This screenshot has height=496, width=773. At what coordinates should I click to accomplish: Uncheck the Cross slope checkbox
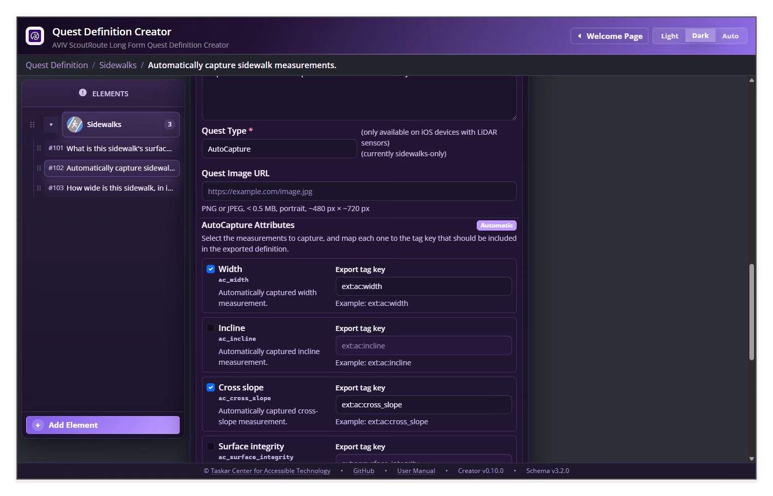pos(211,387)
